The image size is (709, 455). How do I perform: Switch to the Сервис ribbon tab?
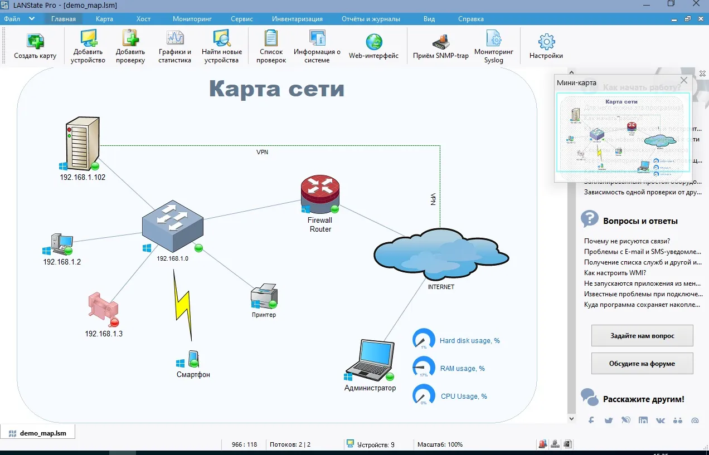coord(242,18)
